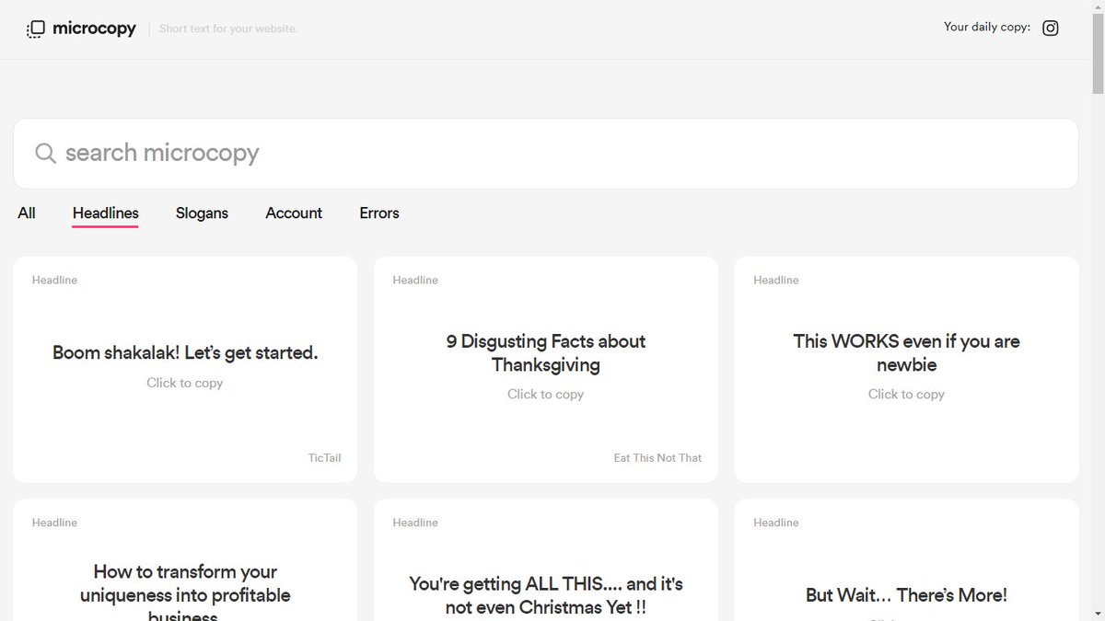Screen dimensions: 1105x621
Task: Click the scrollbar down arrow
Action: (x=1099, y=614)
